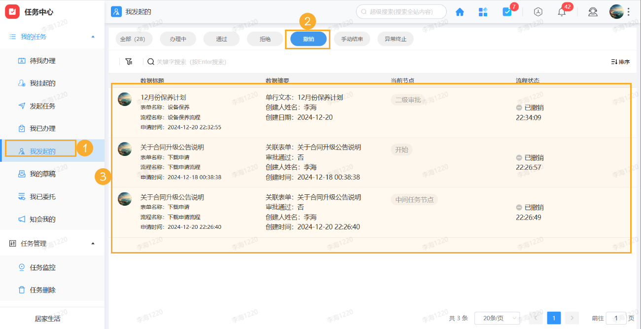Select the 拒绝 status filter
641x329 pixels.
265,38
